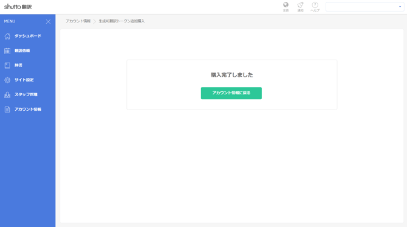Open the notifications megaphone icon
This screenshot has width=407, height=227.
300,5
